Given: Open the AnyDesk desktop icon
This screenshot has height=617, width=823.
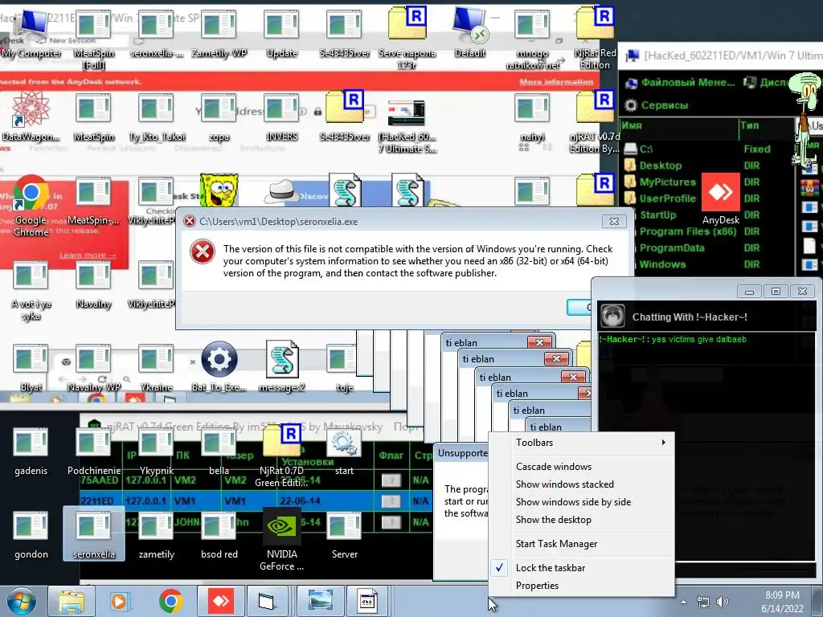Looking at the screenshot, I should [x=721, y=199].
